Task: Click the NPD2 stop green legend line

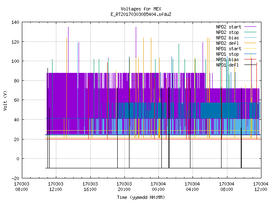Action: pos(250,32)
